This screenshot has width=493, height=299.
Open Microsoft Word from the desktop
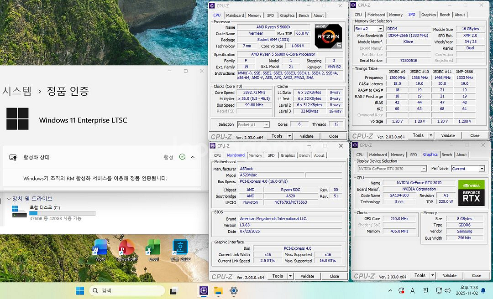[x=100, y=250]
